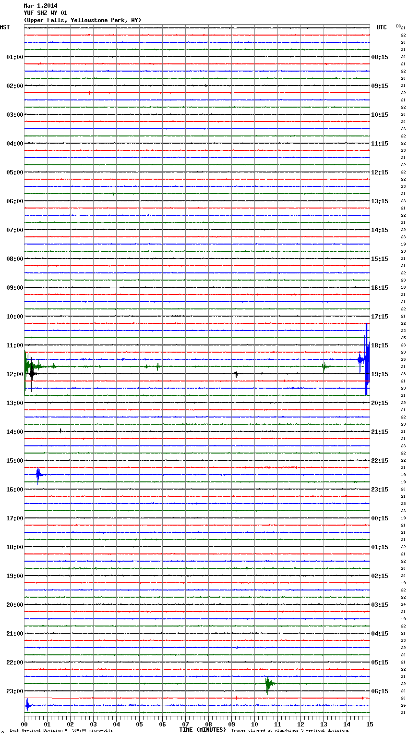The width and height of the screenshot is (408, 737).
Task: Select the 08:00 MST hour label
Action: 14,259
